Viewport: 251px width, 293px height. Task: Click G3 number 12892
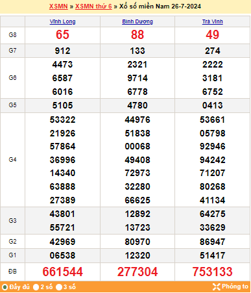(x=137, y=214)
